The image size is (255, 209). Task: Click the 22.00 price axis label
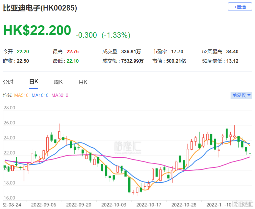coord(9,153)
